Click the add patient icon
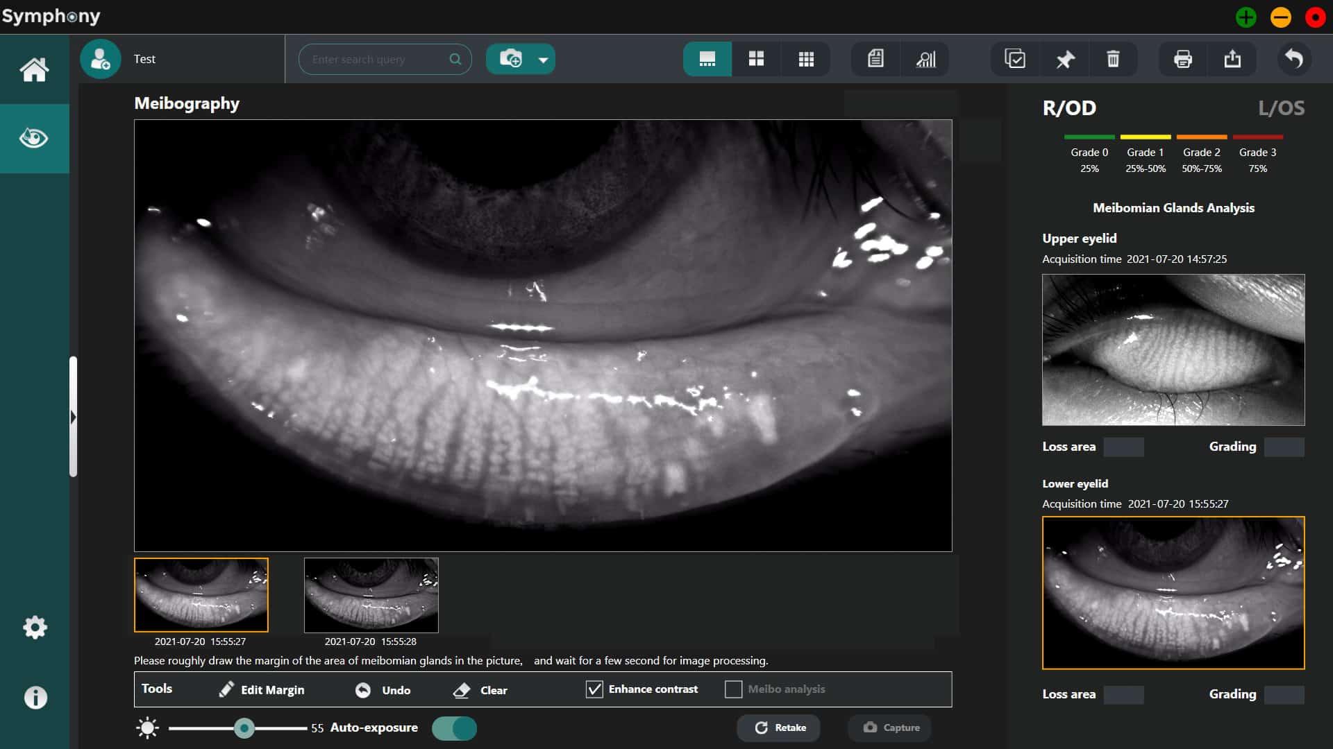This screenshot has height=749, width=1333. 101,59
